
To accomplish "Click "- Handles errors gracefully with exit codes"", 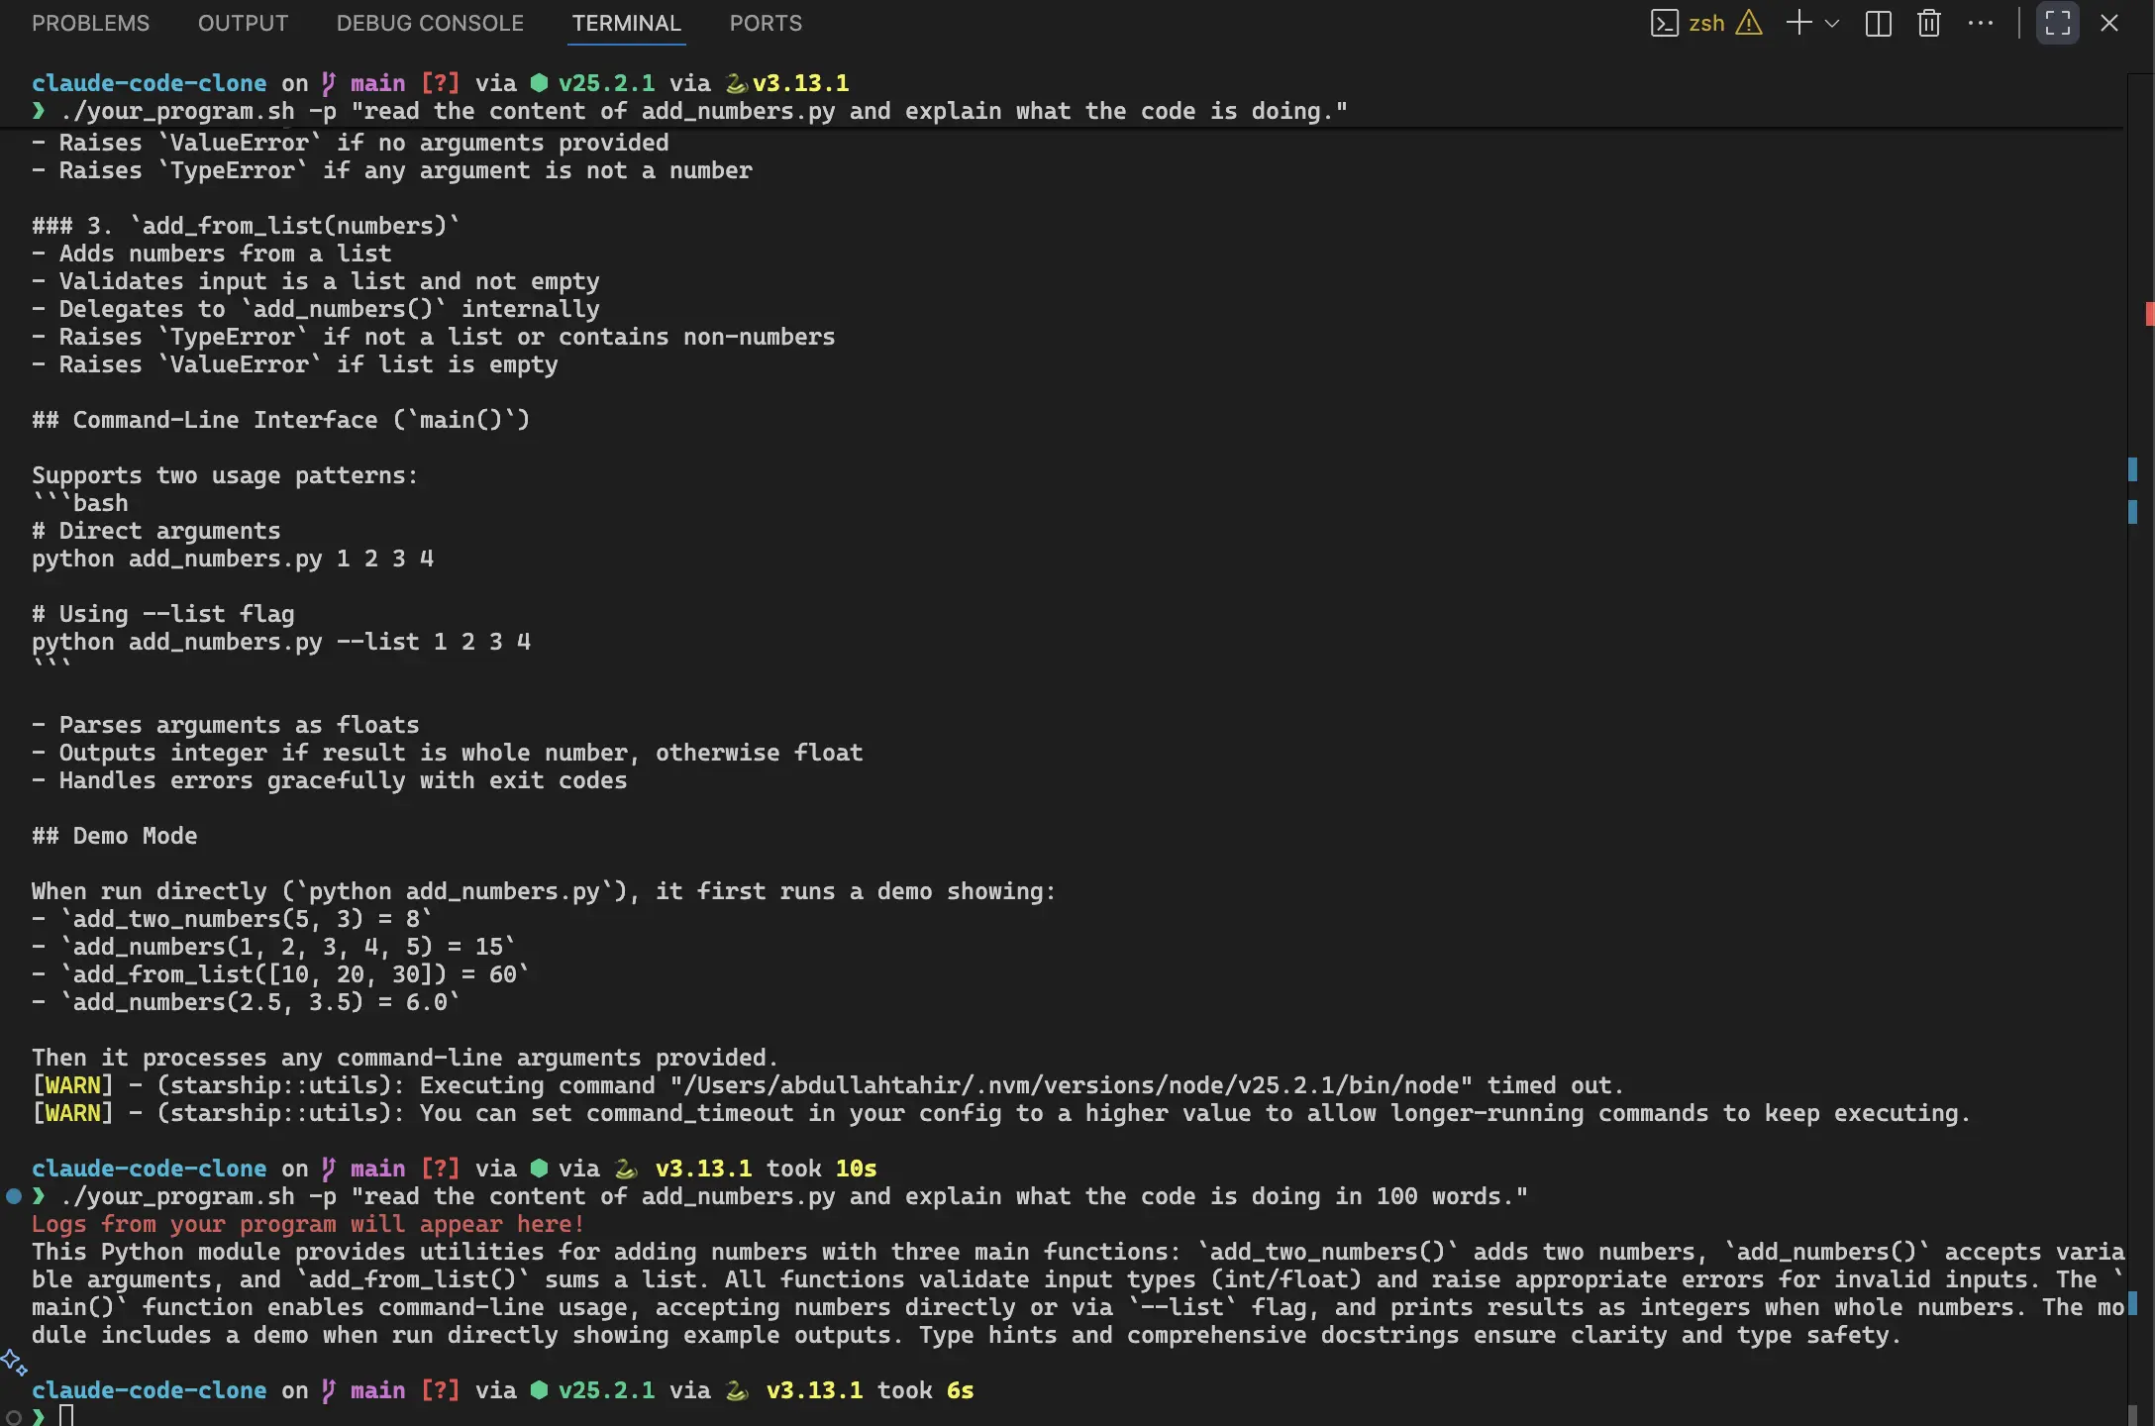I will 330,780.
